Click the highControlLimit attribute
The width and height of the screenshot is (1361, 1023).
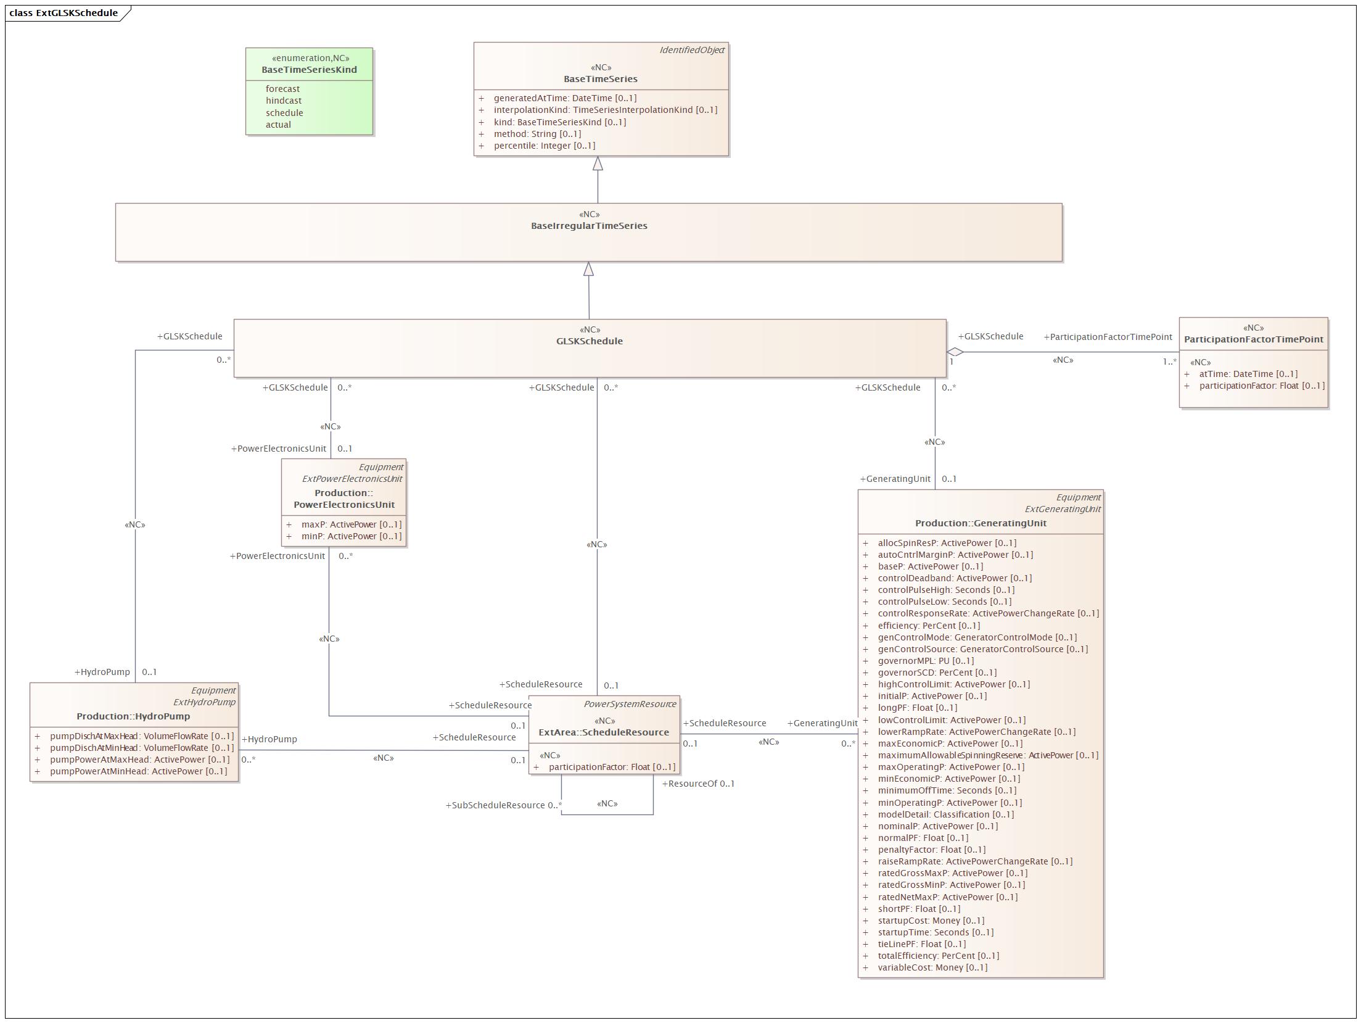[954, 684]
